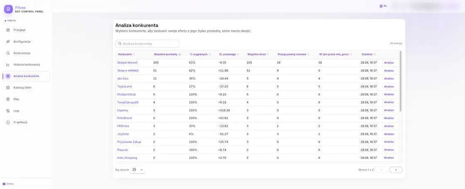The width and height of the screenshot is (465, 189).
Task: Go to Konkurencja section
Action: (x=26, y=53)
